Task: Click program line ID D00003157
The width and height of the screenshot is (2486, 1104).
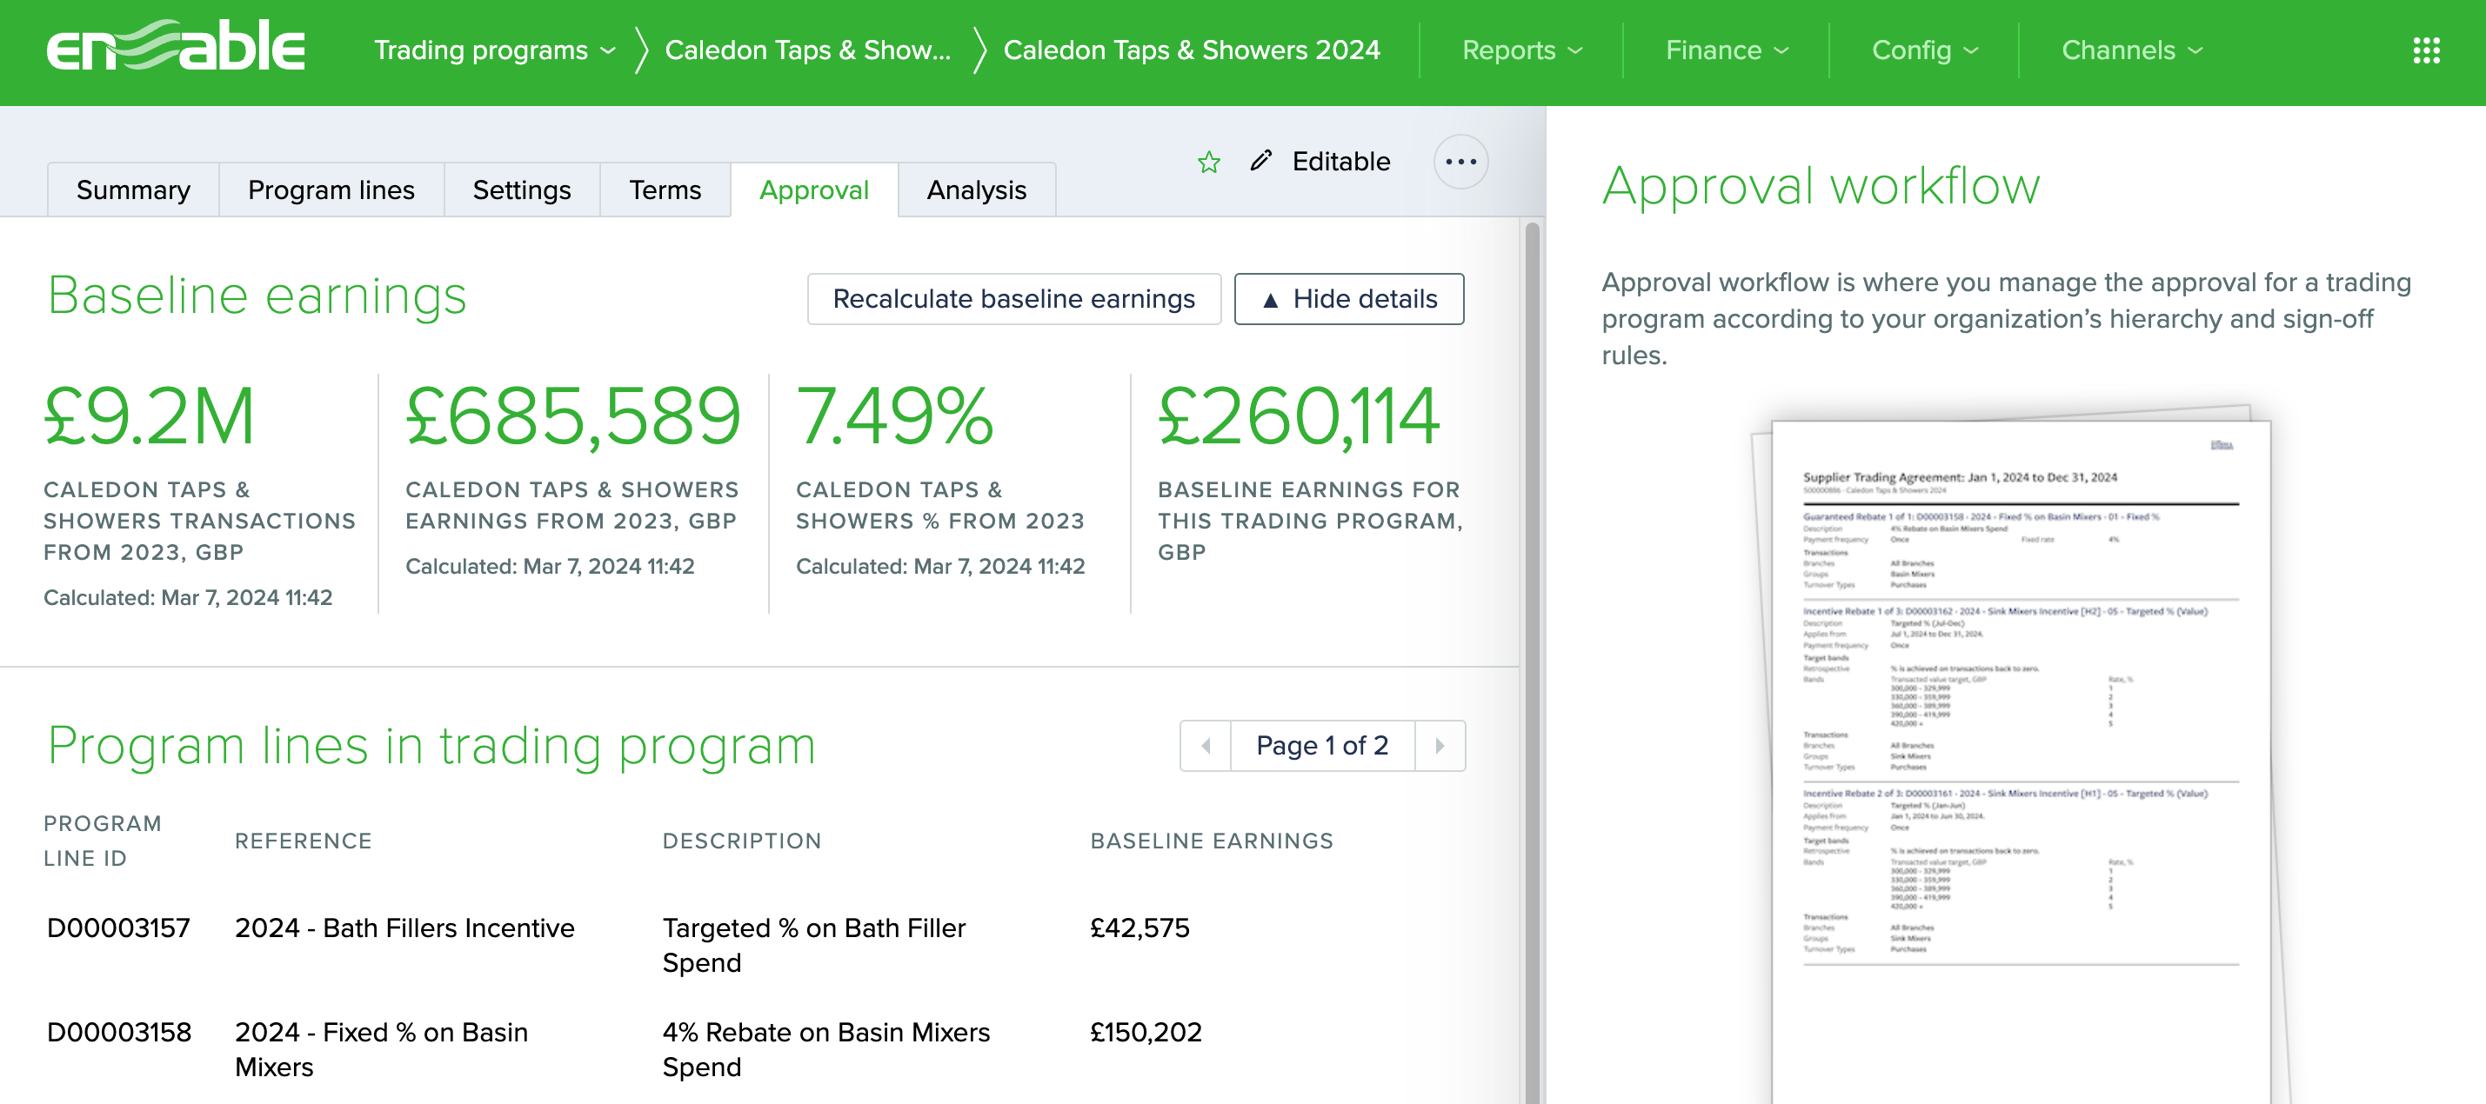Action: tap(117, 928)
